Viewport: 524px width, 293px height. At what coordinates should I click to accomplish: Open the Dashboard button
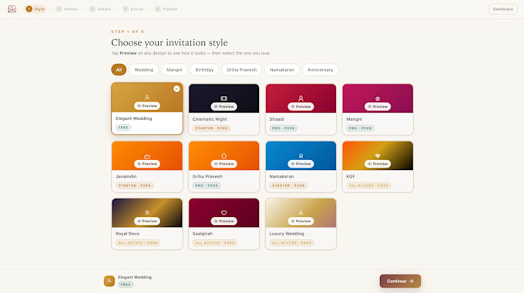[502, 9]
